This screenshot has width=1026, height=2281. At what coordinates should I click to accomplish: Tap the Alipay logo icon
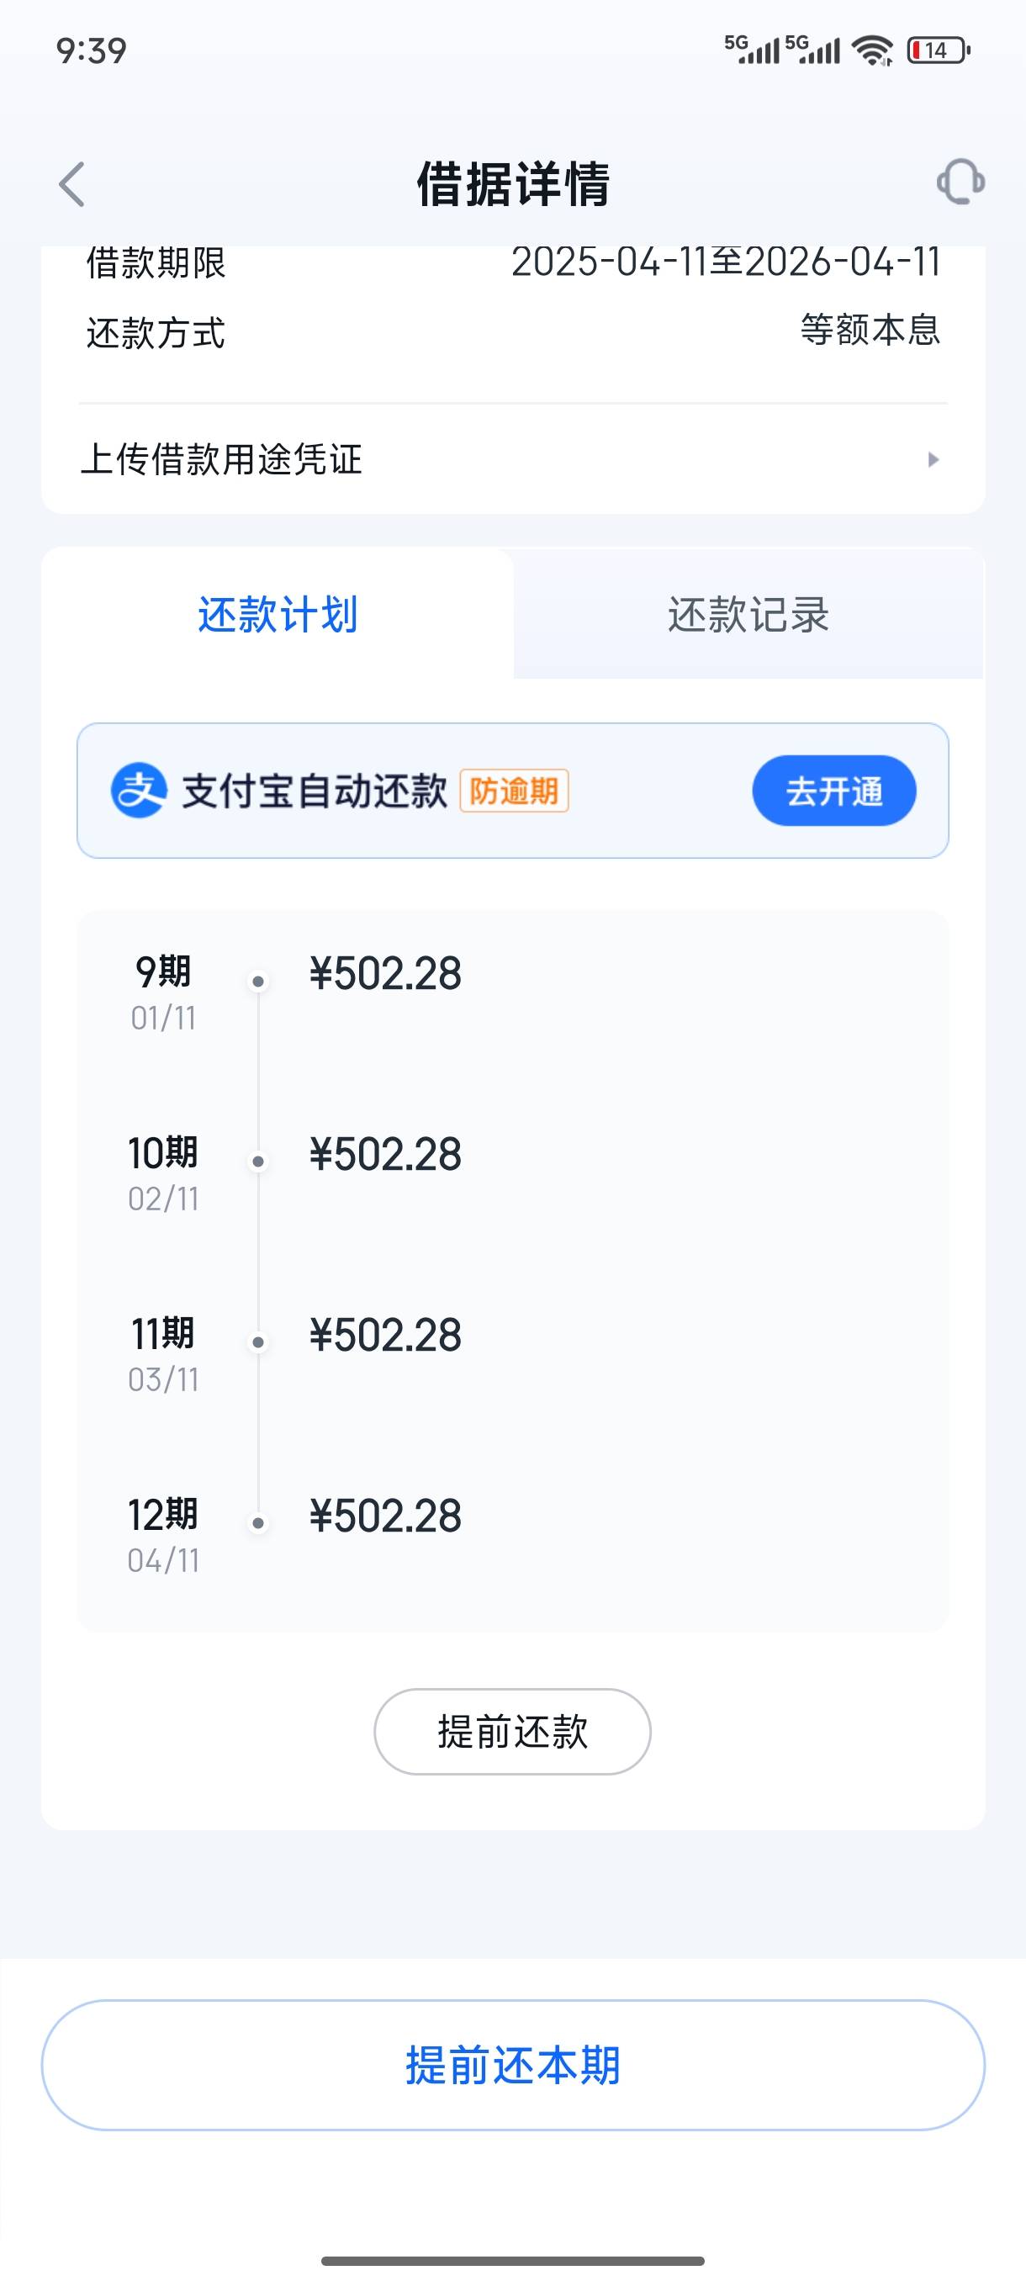tap(138, 790)
